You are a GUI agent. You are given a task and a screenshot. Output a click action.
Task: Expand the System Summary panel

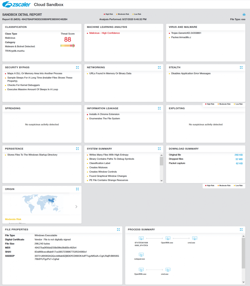pyautogui.click(x=159, y=149)
